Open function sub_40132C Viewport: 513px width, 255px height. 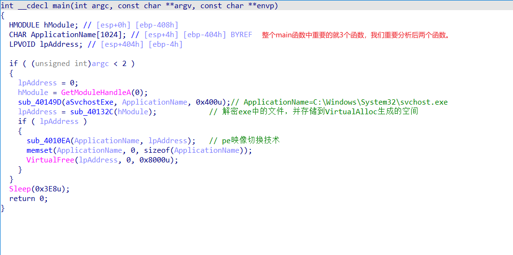92,112
